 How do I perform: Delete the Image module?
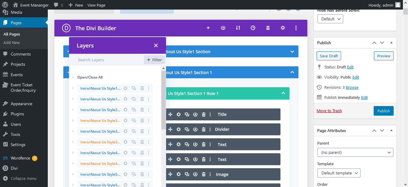[x=204, y=174]
